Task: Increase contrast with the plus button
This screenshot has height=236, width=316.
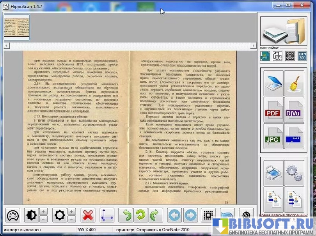Action: tap(44, 211)
